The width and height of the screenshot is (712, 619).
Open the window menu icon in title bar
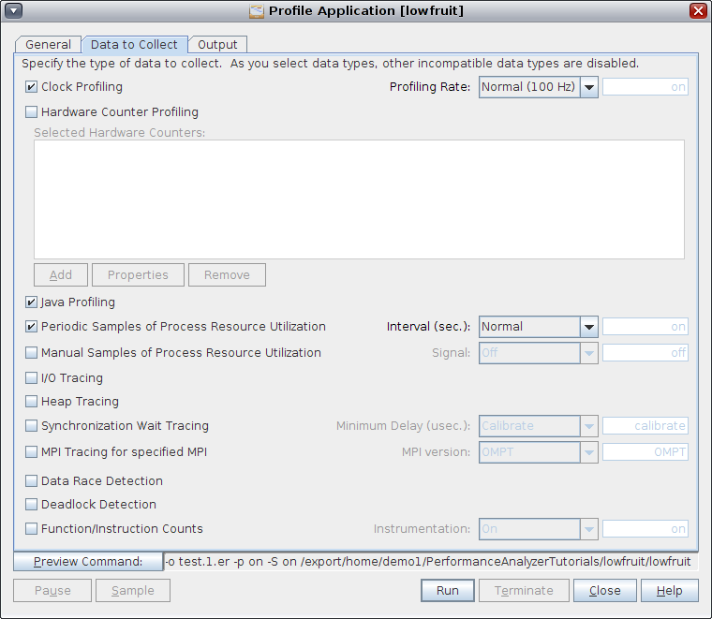(x=13, y=10)
